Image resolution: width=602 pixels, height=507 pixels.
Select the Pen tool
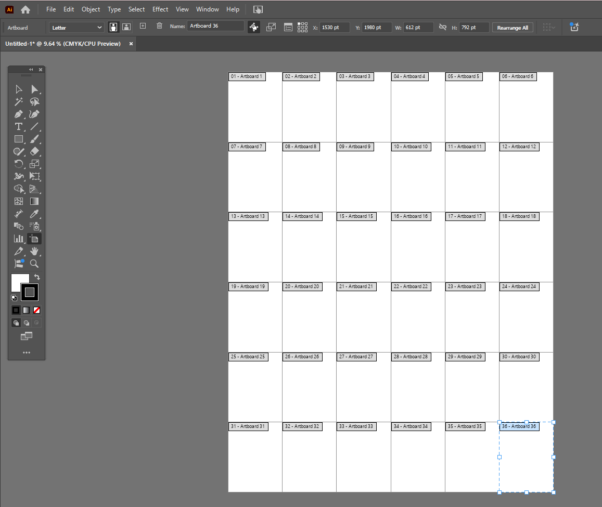(18, 114)
